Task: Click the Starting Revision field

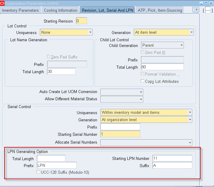Action: [x=82, y=21]
